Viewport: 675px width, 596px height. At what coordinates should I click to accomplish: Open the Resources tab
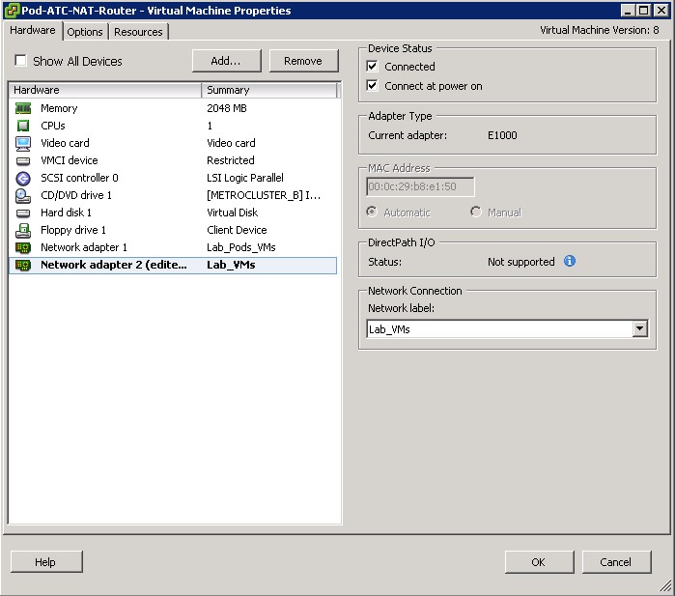[x=138, y=32]
